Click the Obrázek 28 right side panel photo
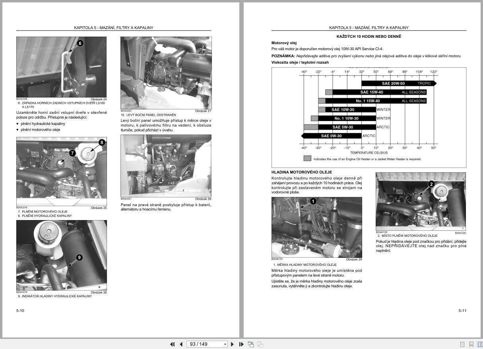The height and width of the screenshot is (349, 483). tap(166, 166)
